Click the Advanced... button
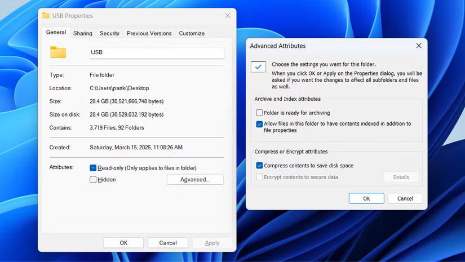 point(195,180)
